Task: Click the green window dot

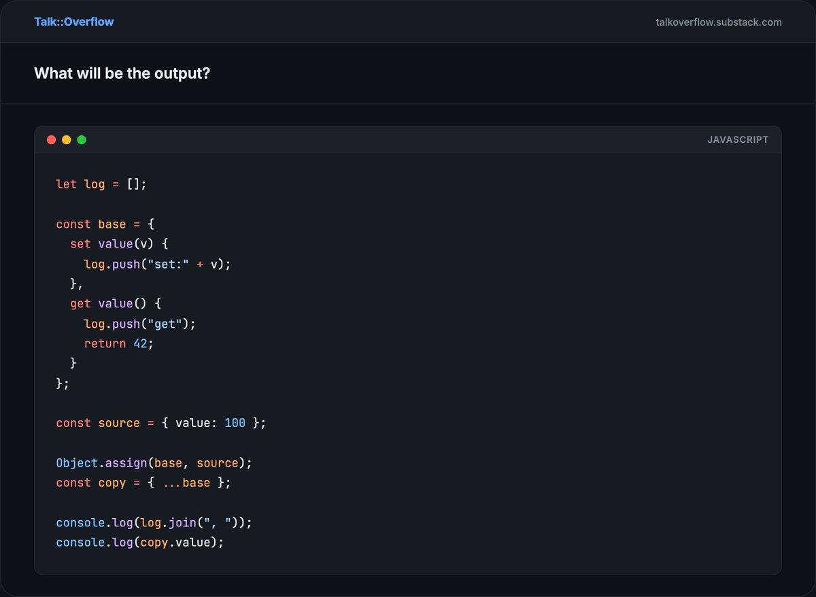Action: click(82, 139)
